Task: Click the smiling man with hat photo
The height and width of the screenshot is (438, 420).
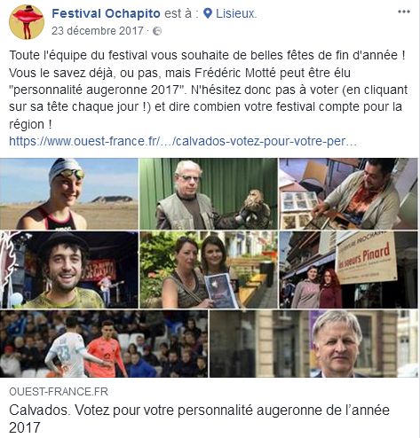Action: (69, 270)
